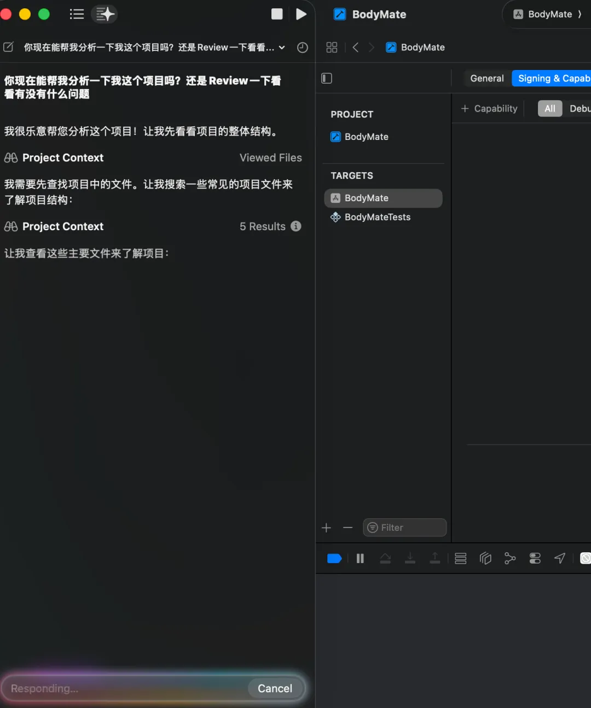Toggle breakpoints activation in debug bar
This screenshot has width=591, height=708.
tap(334, 558)
